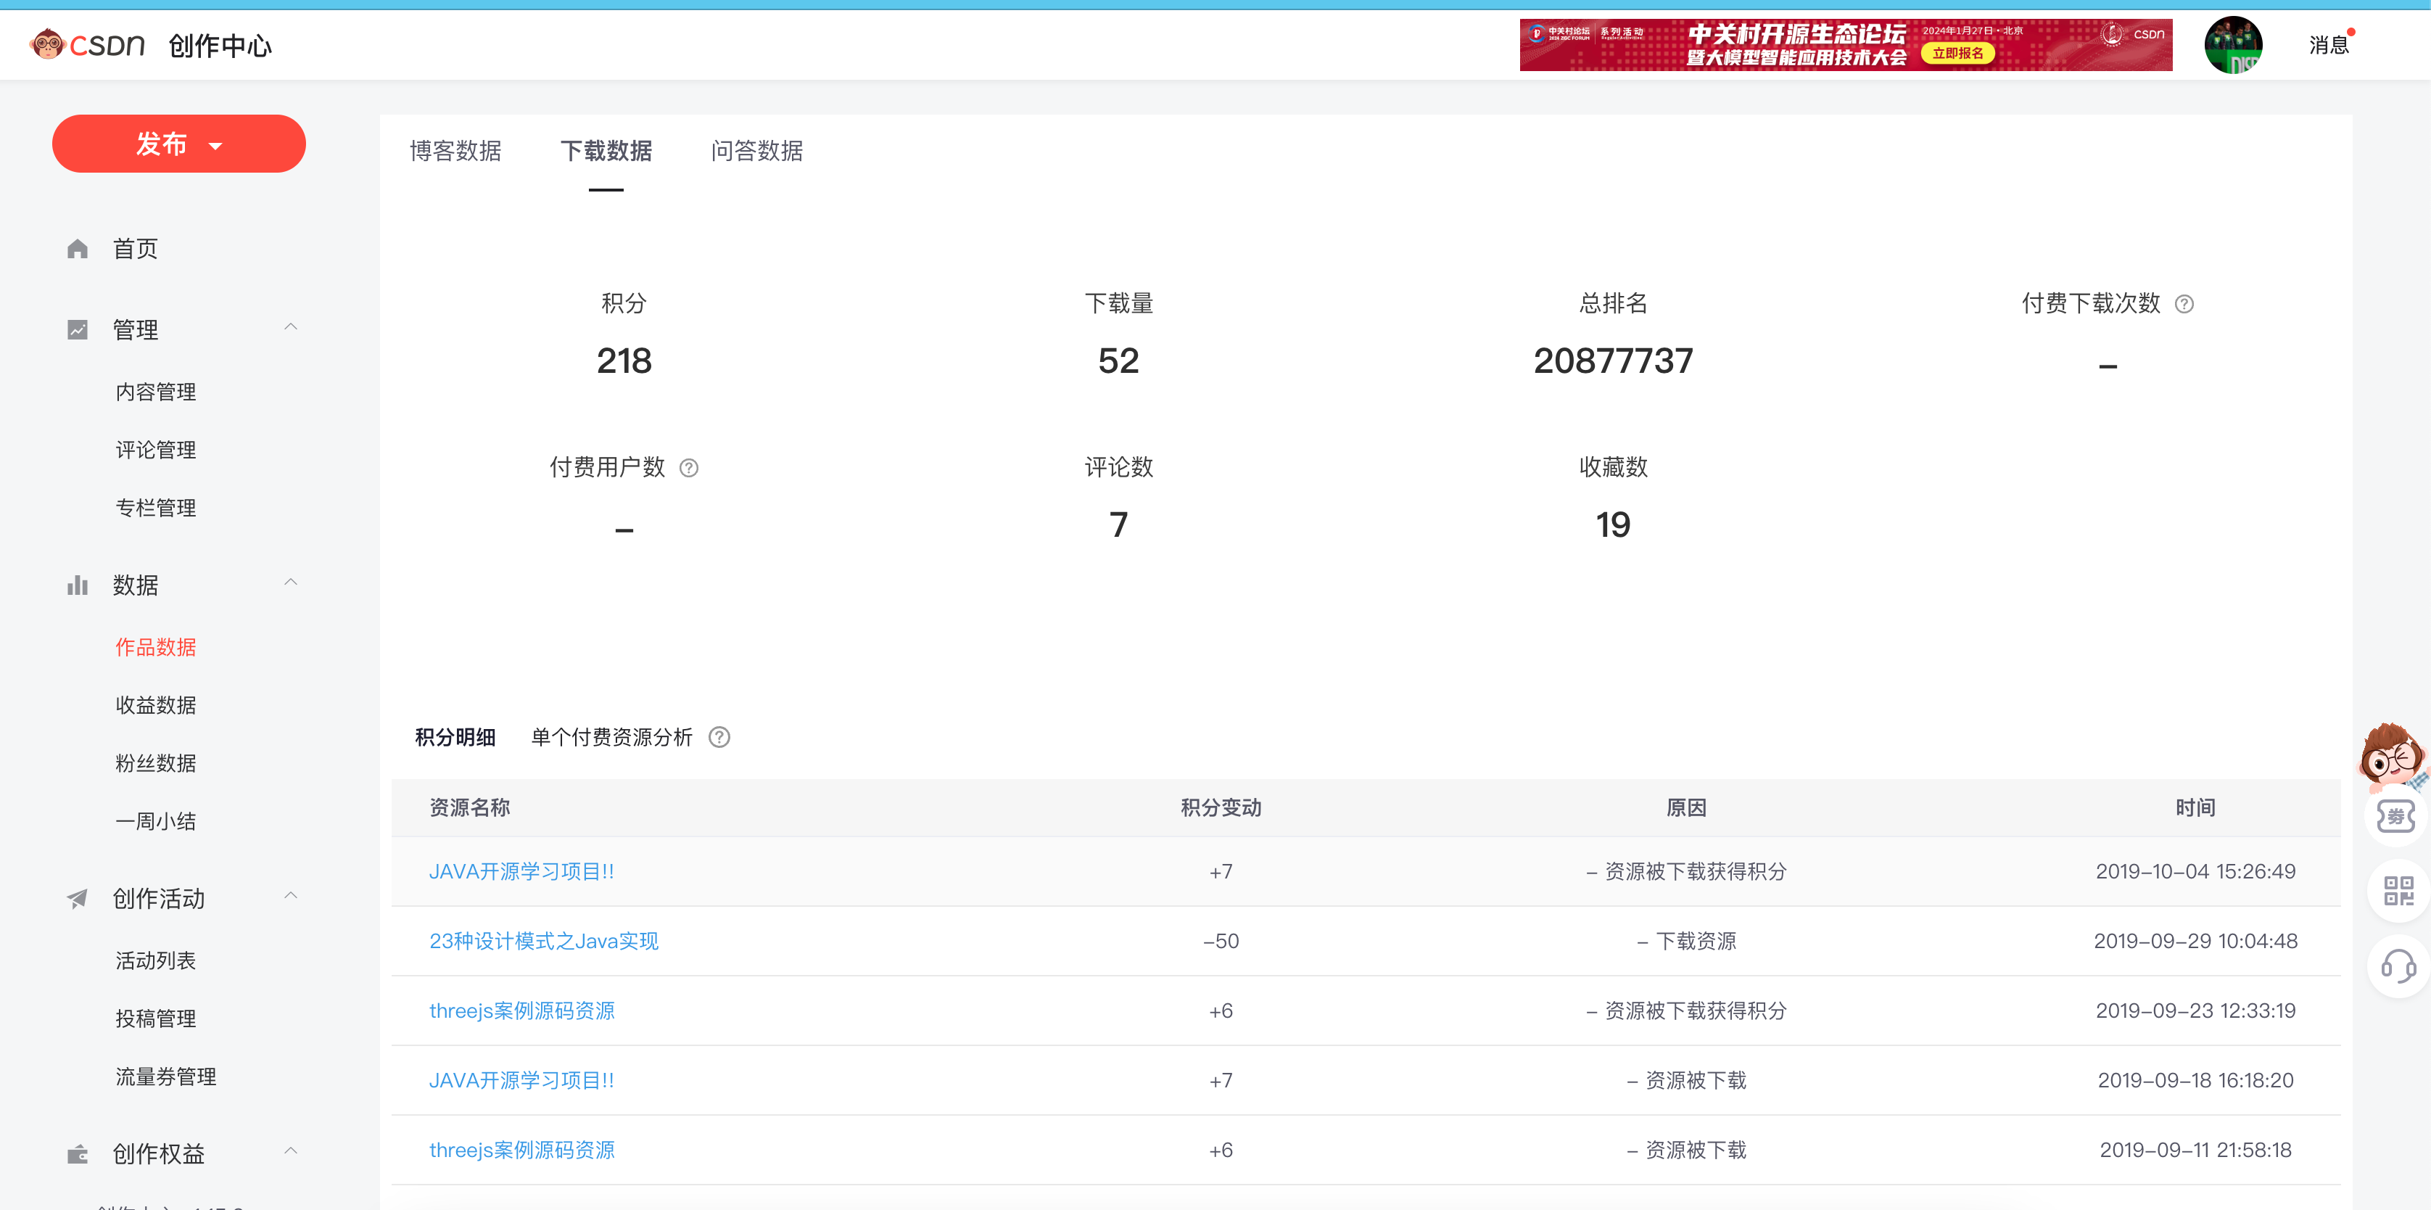
Task: Collapse the 数据 sidebar section
Action: click(291, 583)
